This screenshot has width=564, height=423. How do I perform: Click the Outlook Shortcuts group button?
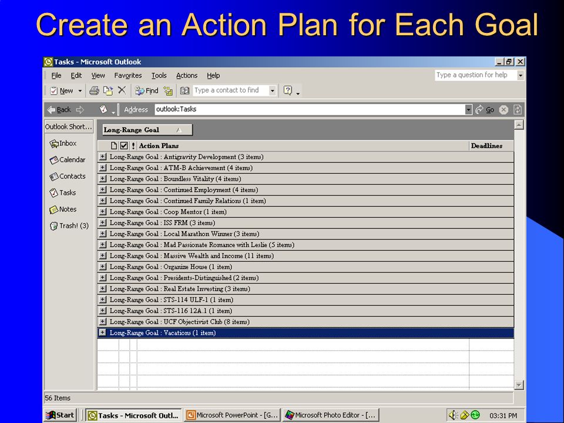69,127
